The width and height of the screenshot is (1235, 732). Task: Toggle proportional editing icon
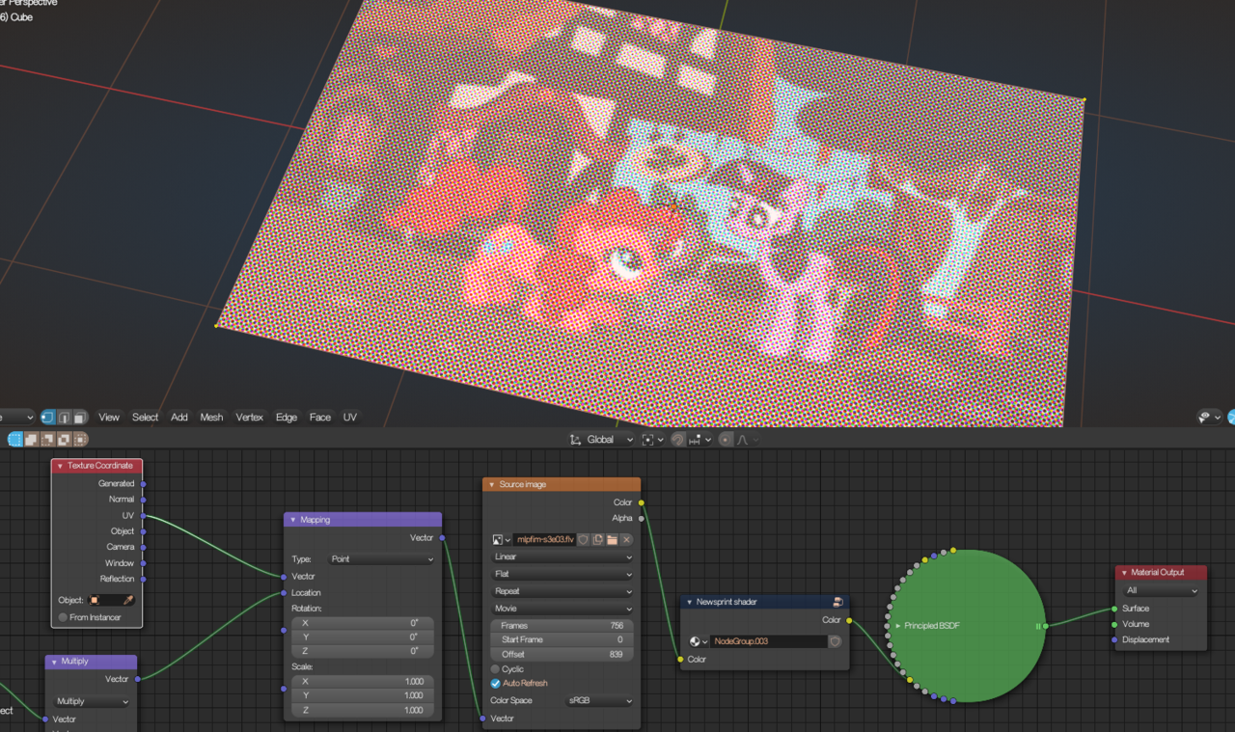726,440
